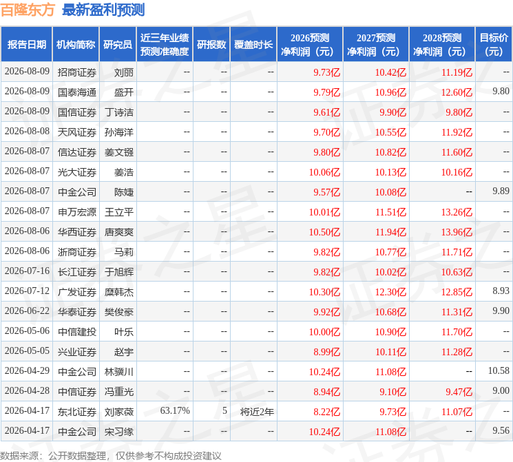Screen dimensions: 513x462
Task: Click the 报告日期 column header
Action: pyautogui.click(x=26, y=44)
